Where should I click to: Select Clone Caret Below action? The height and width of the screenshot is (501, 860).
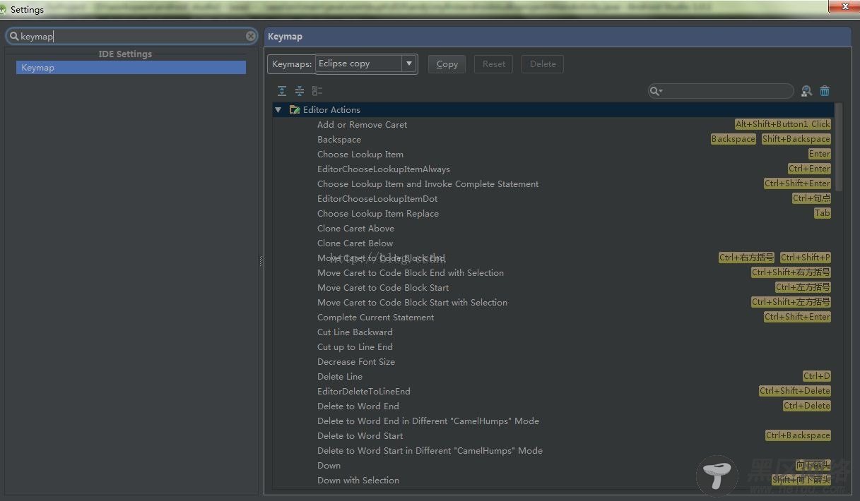click(355, 243)
